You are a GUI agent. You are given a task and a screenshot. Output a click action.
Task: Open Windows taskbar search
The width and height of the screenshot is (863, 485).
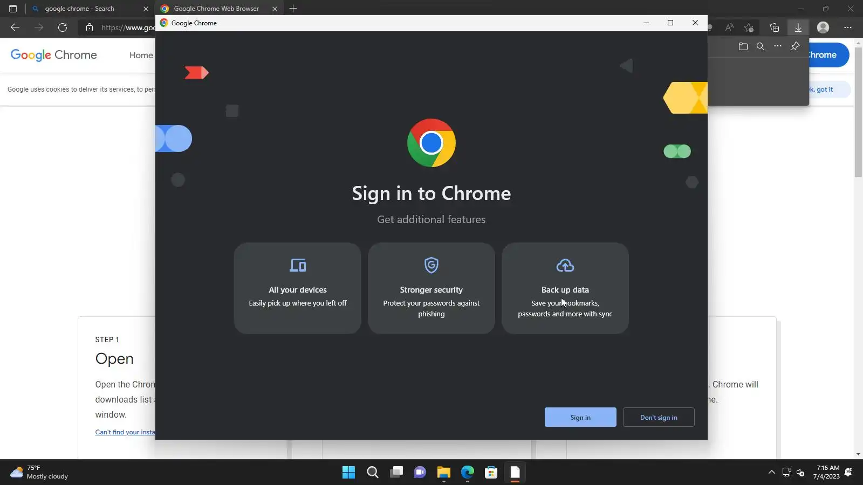373,473
